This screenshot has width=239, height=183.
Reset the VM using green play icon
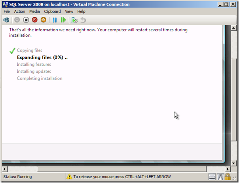tap(63, 20)
